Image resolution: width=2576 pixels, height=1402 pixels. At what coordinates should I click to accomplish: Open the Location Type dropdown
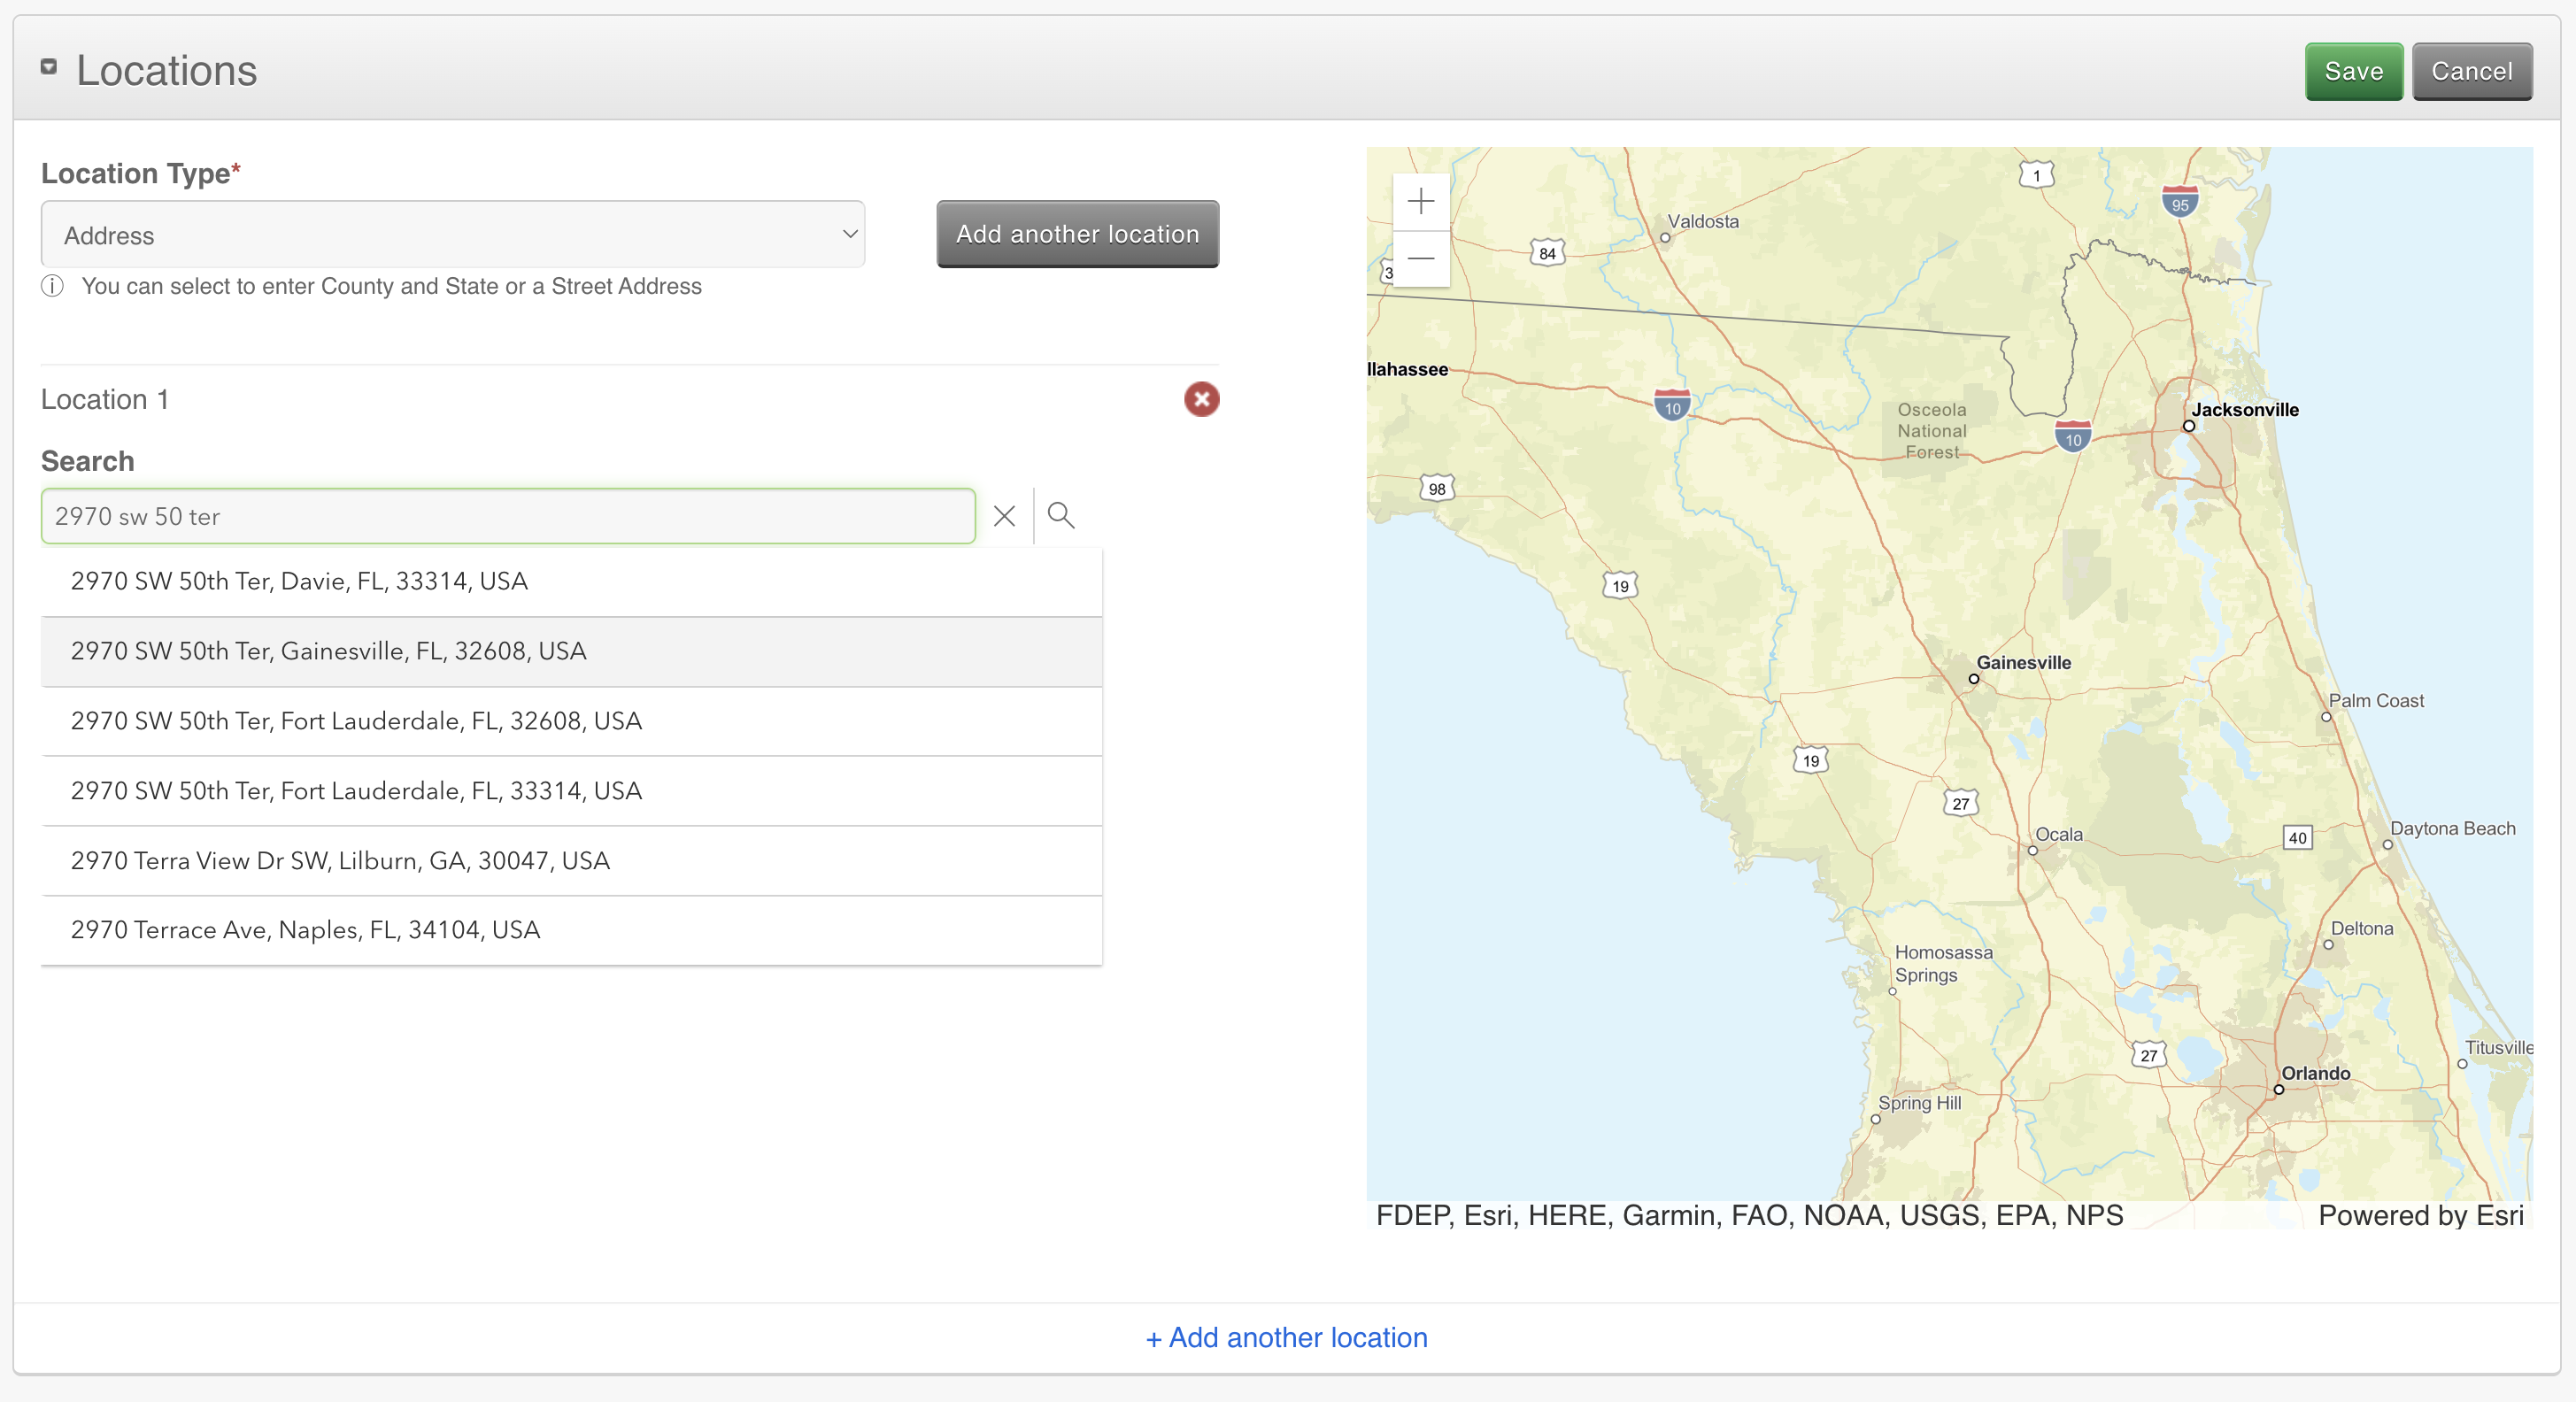click(x=452, y=235)
